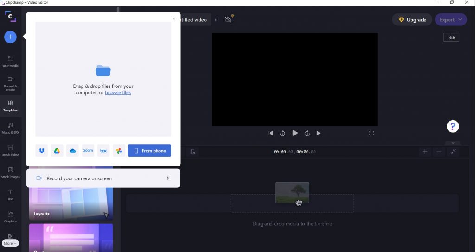Import media from Dropbox
This screenshot has width=475, height=252.
[41, 151]
